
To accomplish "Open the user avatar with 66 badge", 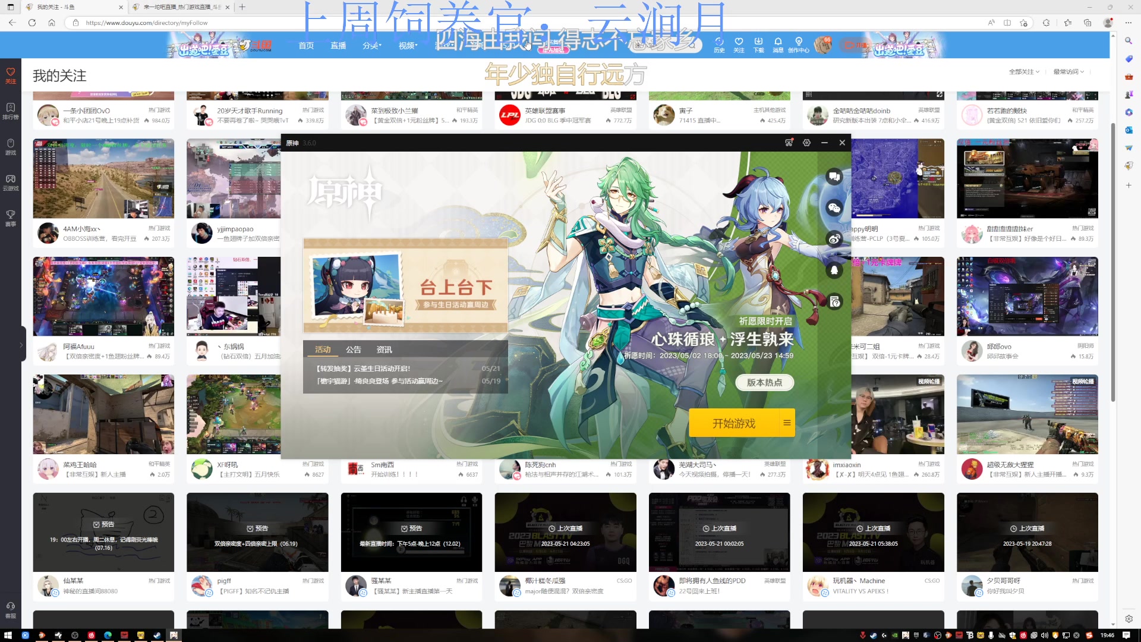I will pos(823,45).
